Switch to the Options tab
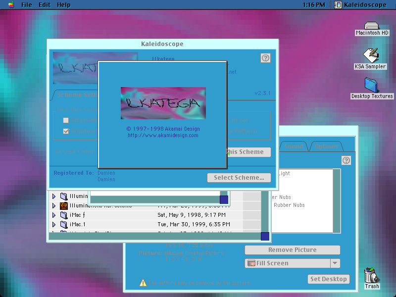Viewport: 396px width, 297px height. (x=326, y=147)
